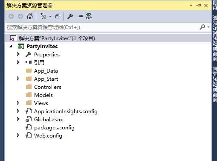The image size is (217, 161).
Task: Select the Views folder
Action: [x=41, y=103]
